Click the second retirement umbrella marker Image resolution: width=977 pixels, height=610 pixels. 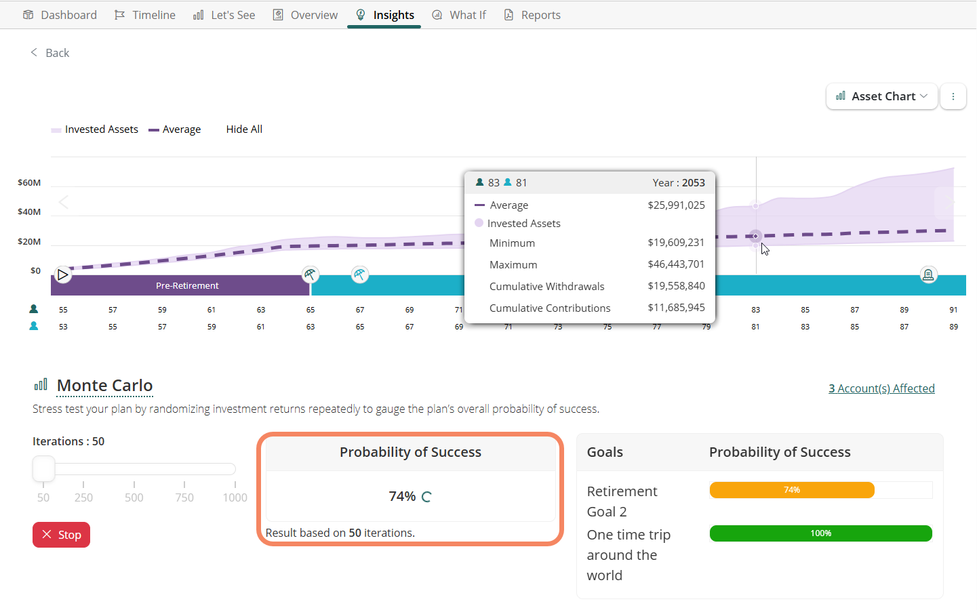click(360, 274)
